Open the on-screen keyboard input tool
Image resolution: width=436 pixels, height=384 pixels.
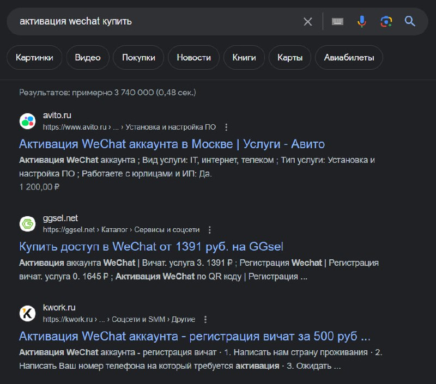point(337,21)
